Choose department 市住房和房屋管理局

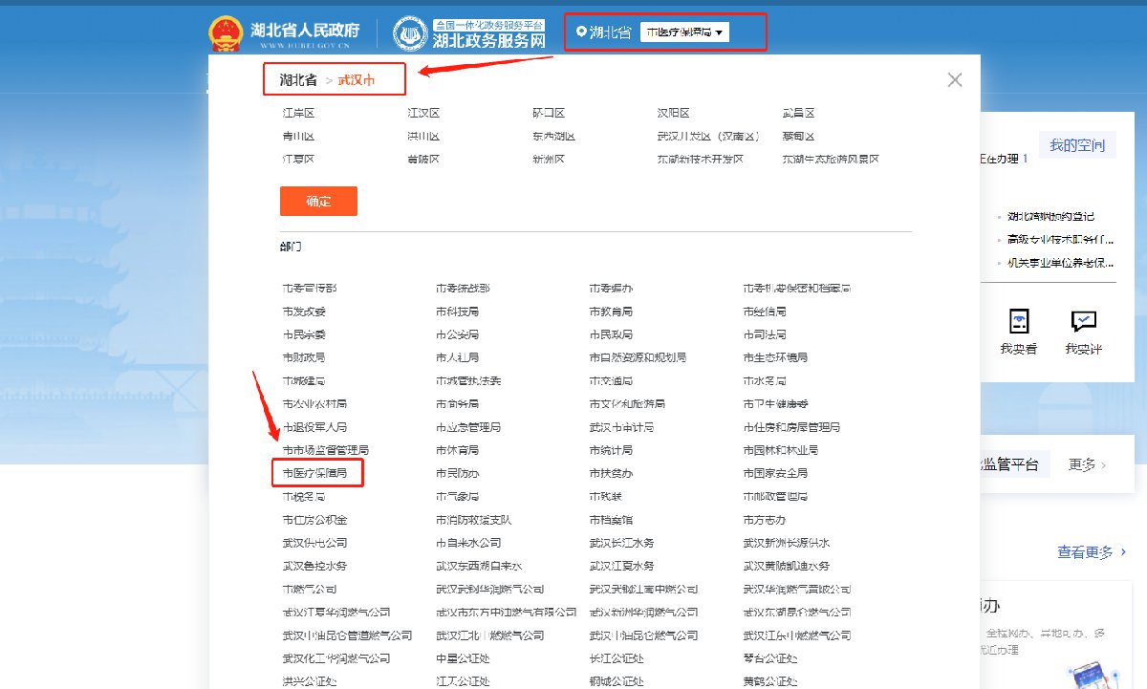[x=791, y=427]
